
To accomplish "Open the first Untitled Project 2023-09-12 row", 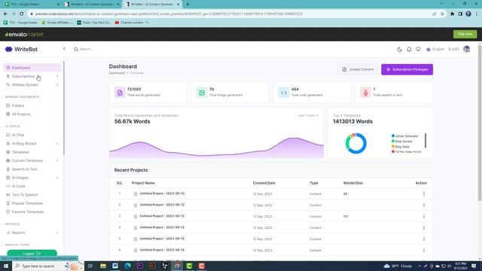I will (162, 193).
